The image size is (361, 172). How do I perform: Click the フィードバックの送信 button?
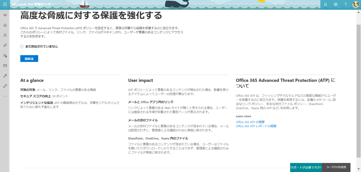[336, 167]
